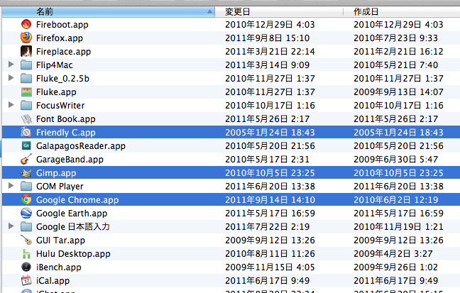
Task: Click the GarageBand.app name
Action: (70, 160)
